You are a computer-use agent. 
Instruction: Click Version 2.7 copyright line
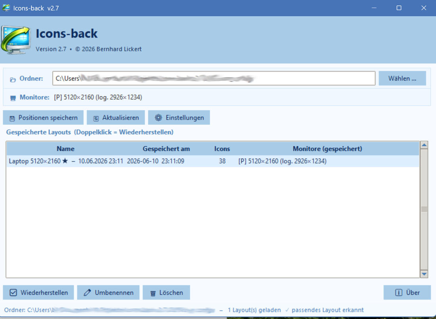click(x=88, y=49)
